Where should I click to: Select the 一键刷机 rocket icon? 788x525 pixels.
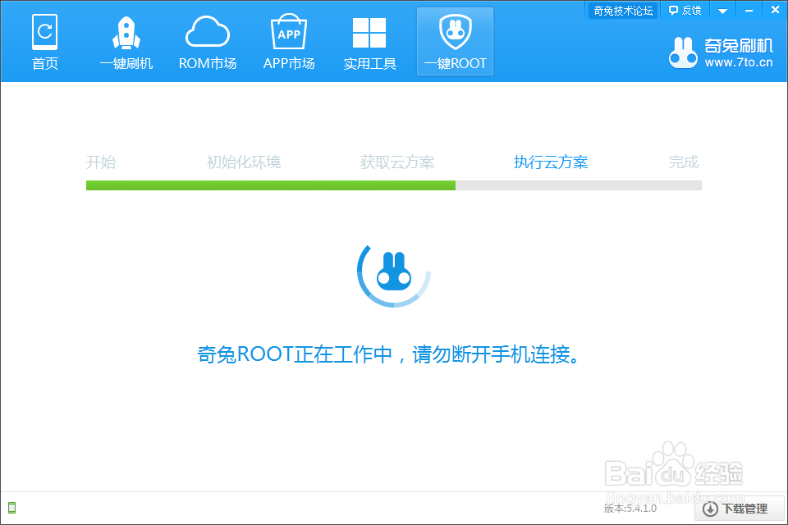click(126, 33)
